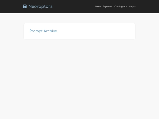Click gray margin right of the white card
159x119 pixels.
coord(147,31)
